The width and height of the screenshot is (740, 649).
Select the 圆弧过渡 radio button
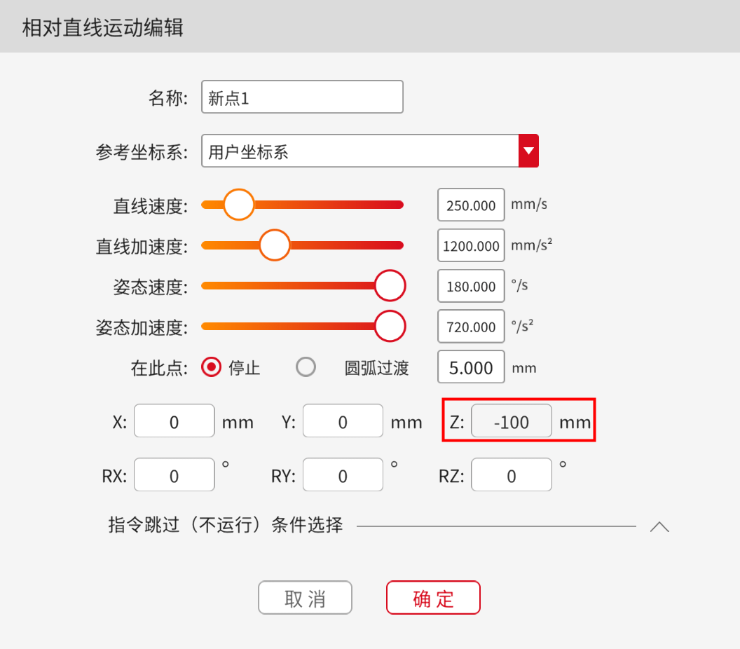[306, 367]
